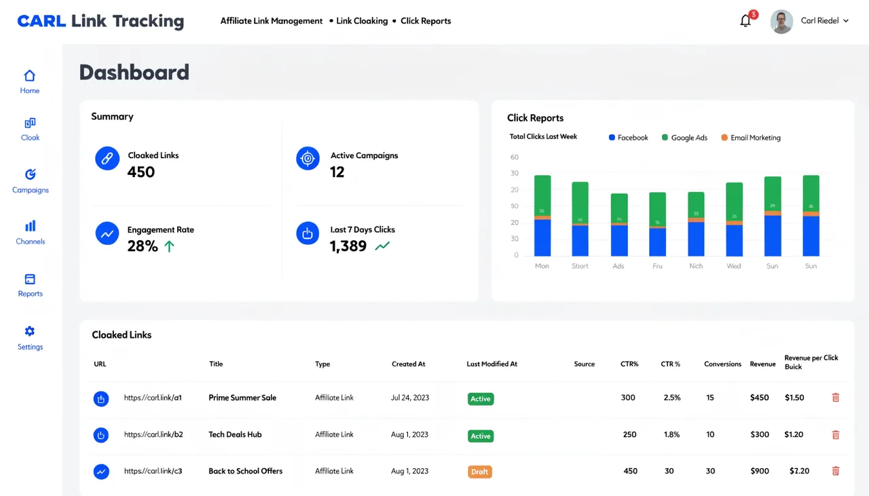Click the Active badge for Prime Summer Sale

481,399
